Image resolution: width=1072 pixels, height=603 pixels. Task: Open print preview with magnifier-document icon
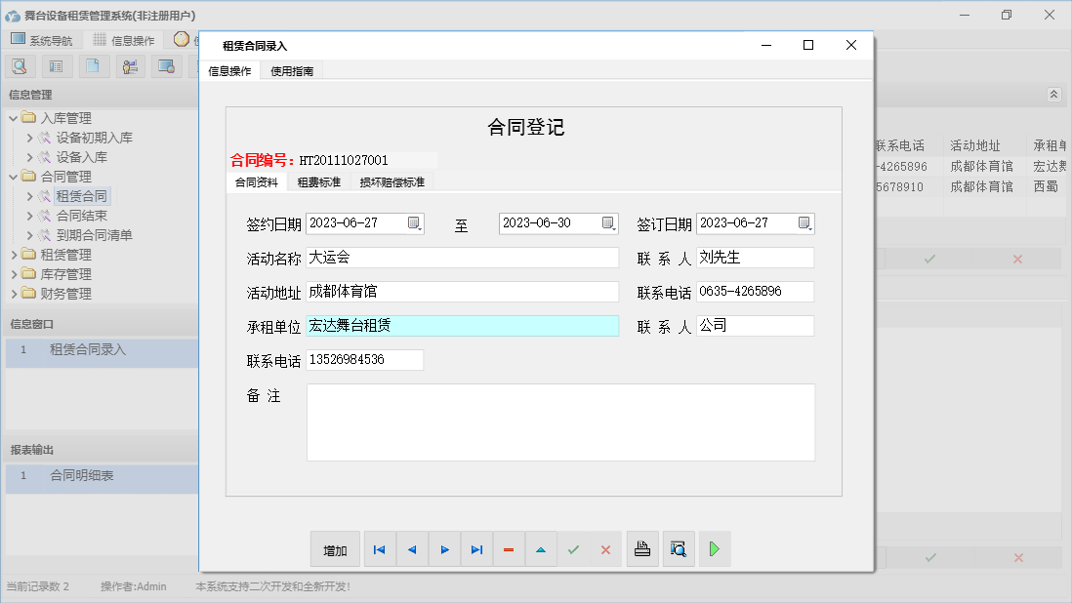679,548
